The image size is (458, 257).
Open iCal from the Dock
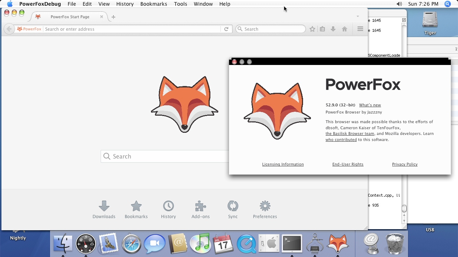(x=223, y=243)
